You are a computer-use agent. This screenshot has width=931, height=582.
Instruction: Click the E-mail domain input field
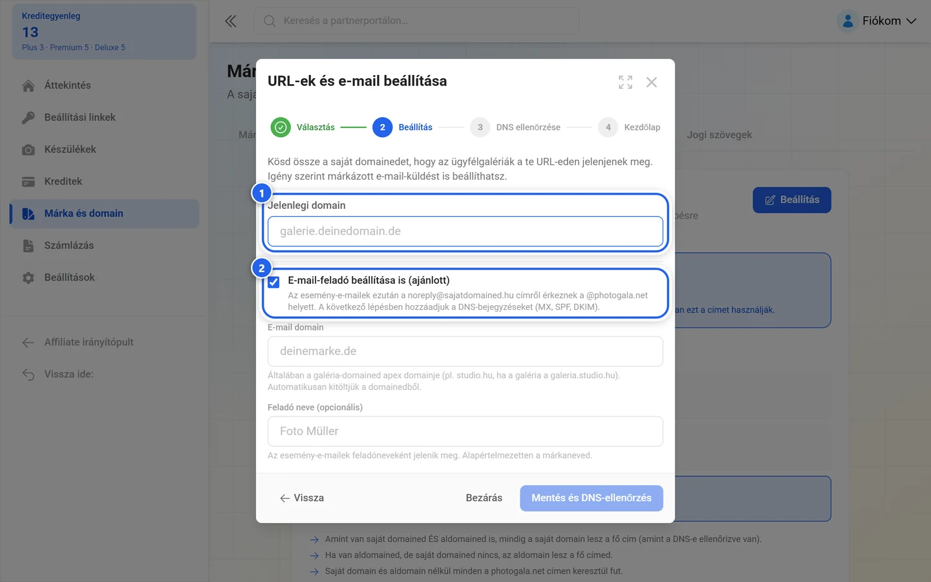point(465,351)
